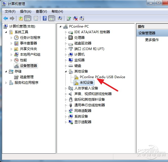
Task: Click the 鼠标 mouse icon
Action: (71, 100)
